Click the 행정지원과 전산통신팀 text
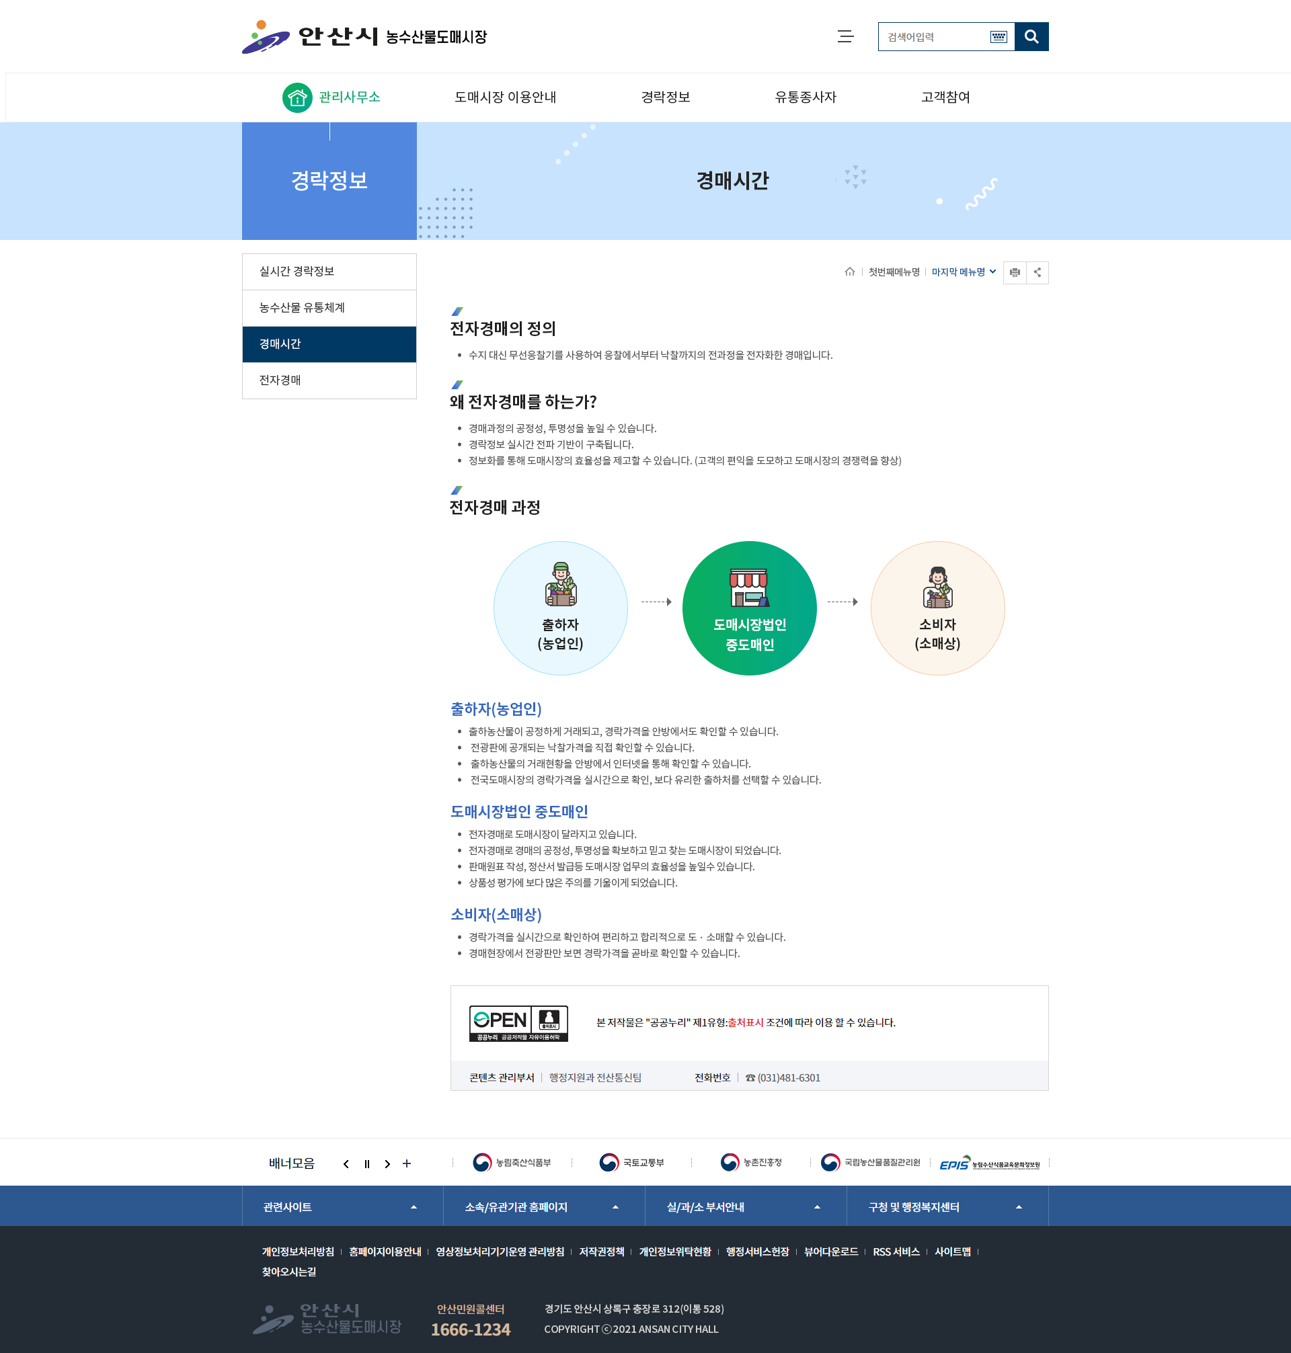This screenshot has height=1353, width=1291. (x=595, y=1078)
